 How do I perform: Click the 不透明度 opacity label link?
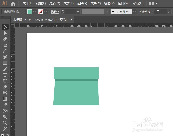[146, 12]
